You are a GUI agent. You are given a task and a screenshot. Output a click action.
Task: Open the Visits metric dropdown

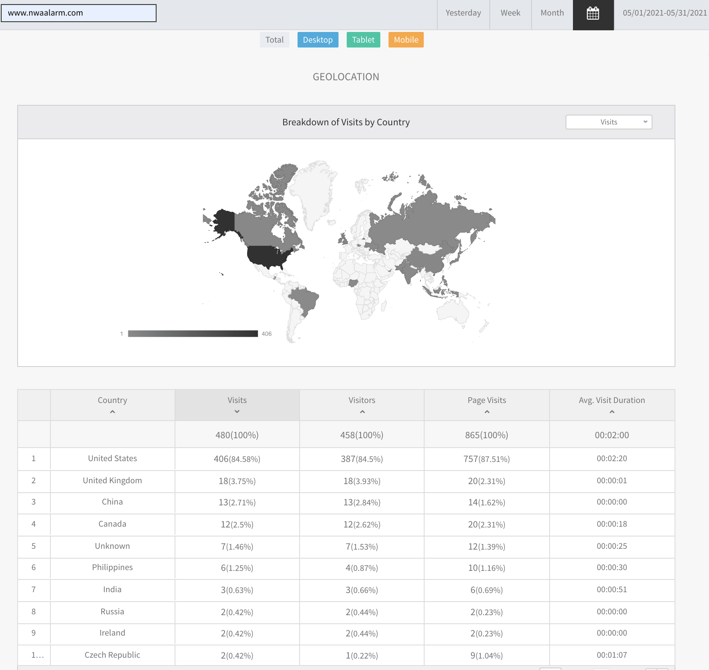[609, 122]
